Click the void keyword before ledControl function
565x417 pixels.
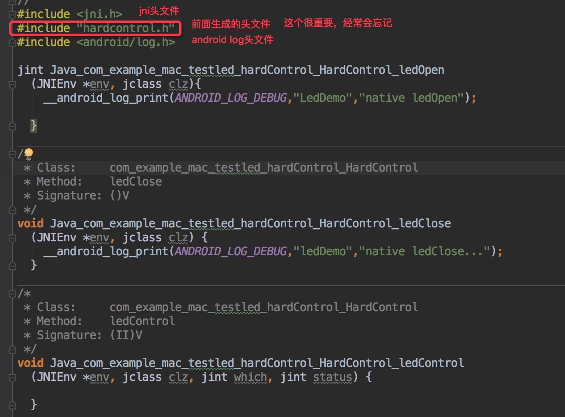[30, 363]
